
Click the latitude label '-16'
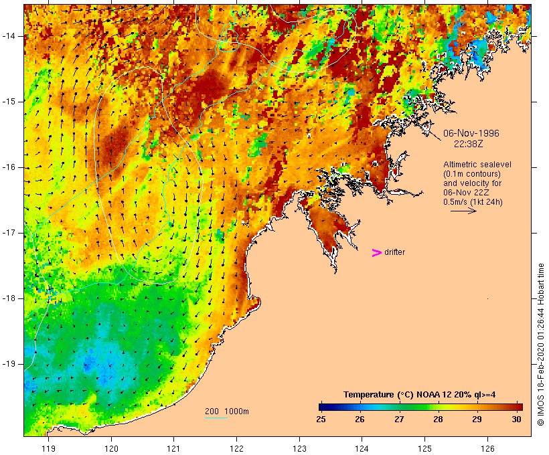pos(8,167)
